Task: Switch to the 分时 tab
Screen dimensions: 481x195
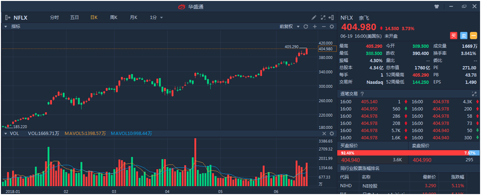Action: pyautogui.click(x=54, y=18)
